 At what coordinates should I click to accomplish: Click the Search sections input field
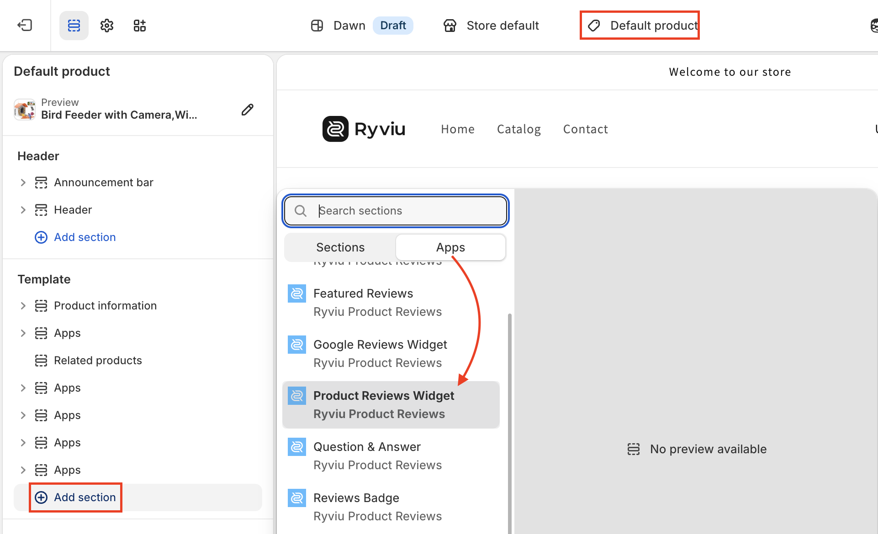click(x=396, y=211)
